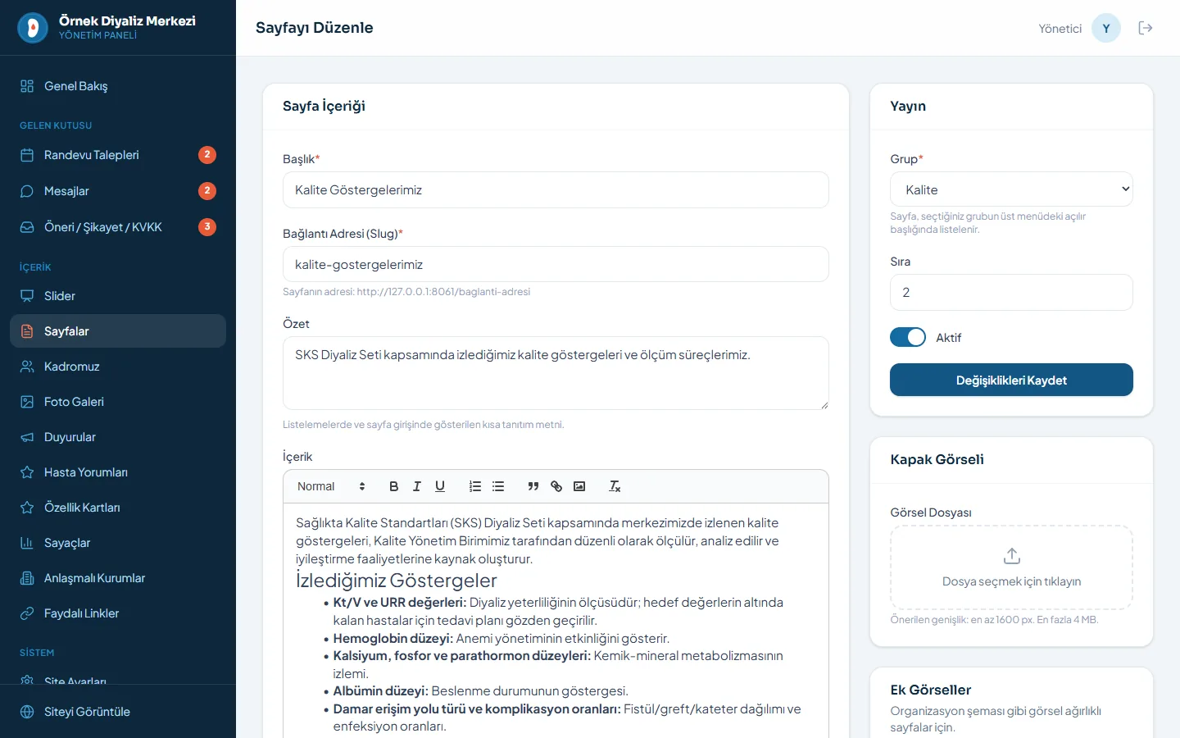The image size is (1180, 738).
Task: Click the logout icon in header
Action: [1146, 28]
